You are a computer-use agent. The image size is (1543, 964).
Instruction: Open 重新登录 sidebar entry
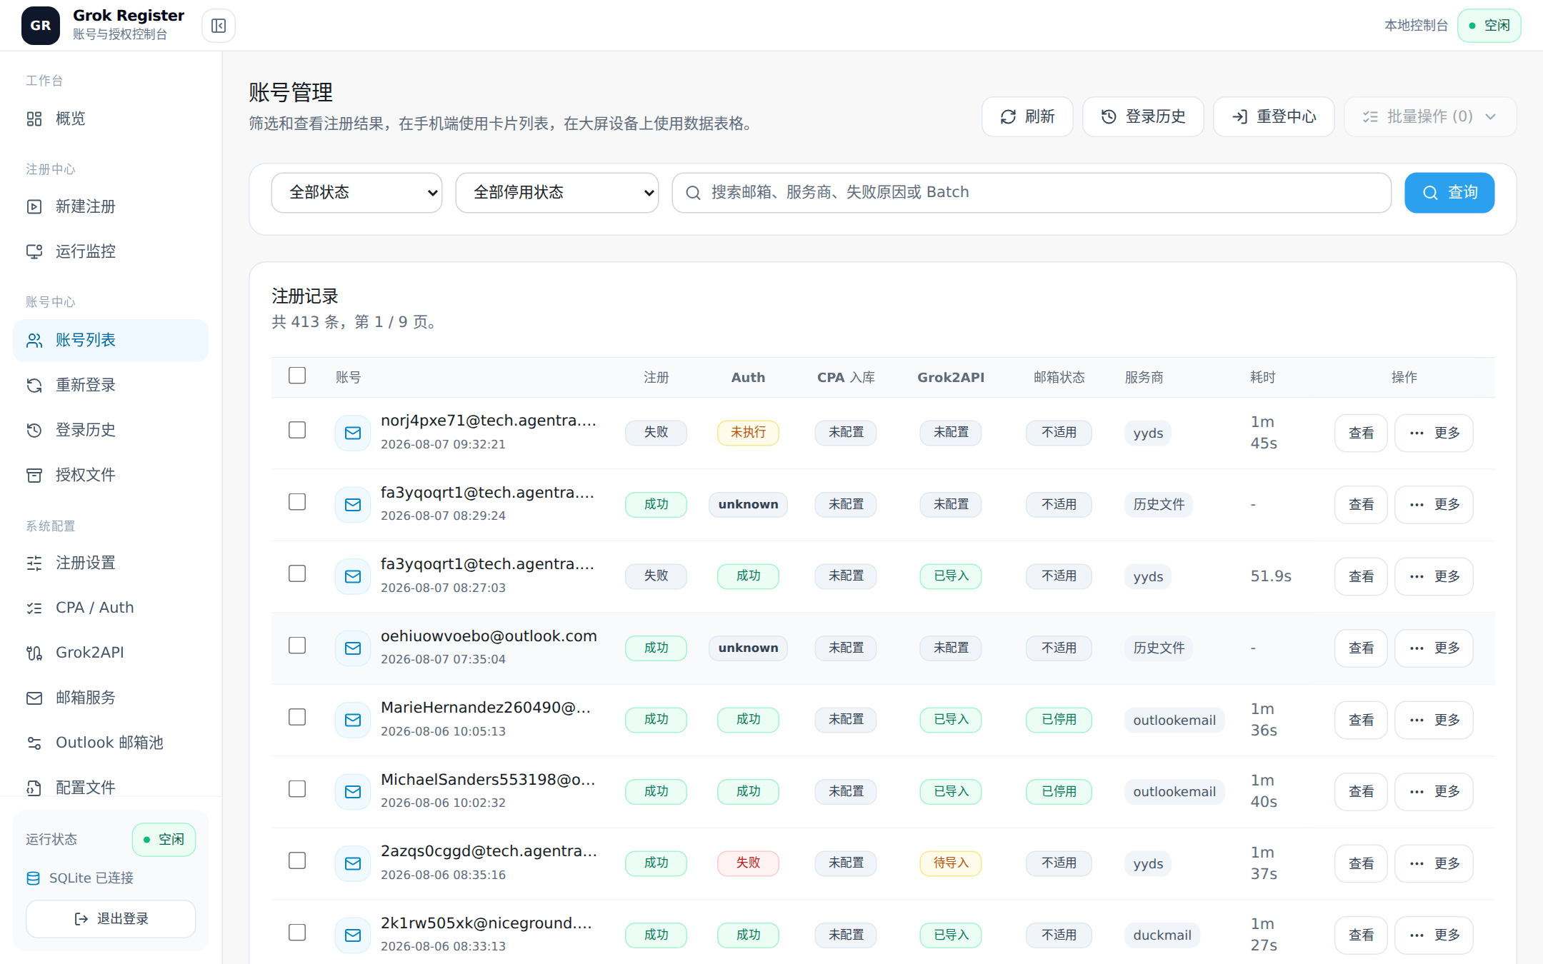click(111, 385)
